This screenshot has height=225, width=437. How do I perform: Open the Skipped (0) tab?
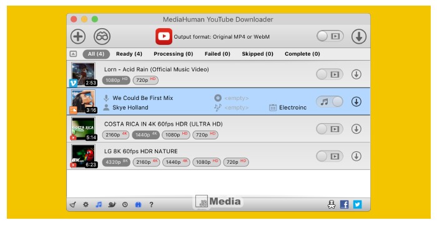pyautogui.click(x=257, y=54)
